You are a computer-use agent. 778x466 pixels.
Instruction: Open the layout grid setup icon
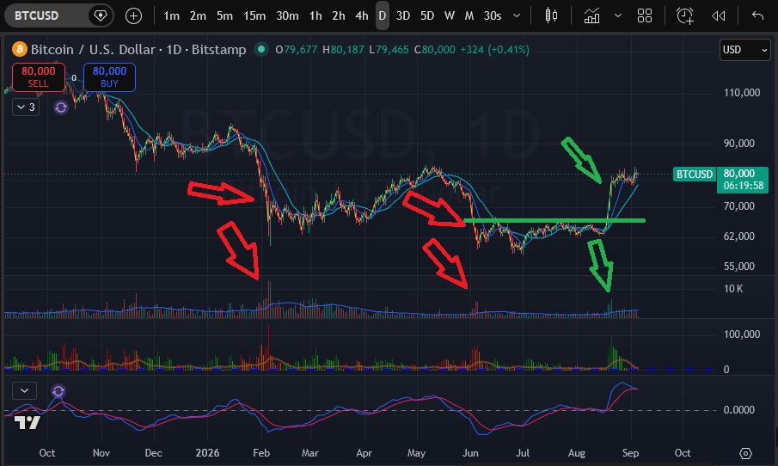pos(645,15)
